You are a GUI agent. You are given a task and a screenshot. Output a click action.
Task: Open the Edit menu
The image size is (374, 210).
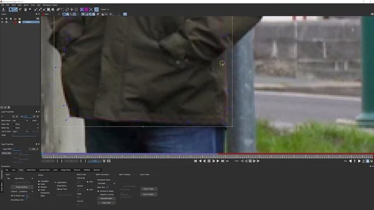(x=8, y=5)
